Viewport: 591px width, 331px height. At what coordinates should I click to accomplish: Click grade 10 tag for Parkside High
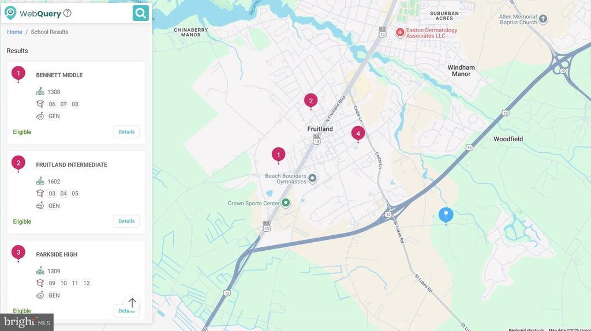point(63,283)
